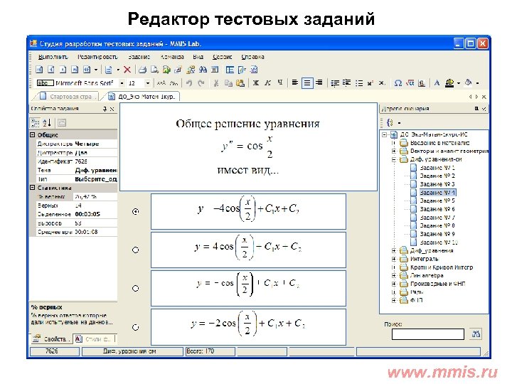Screen dimensions: 512x384
Task: Open the Справка menu
Action: [252, 57]
